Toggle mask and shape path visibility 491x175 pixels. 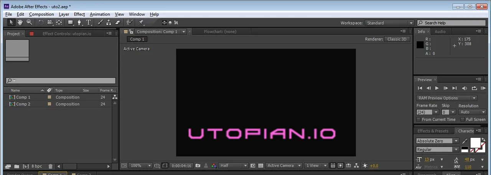click(x=165, y=165)
